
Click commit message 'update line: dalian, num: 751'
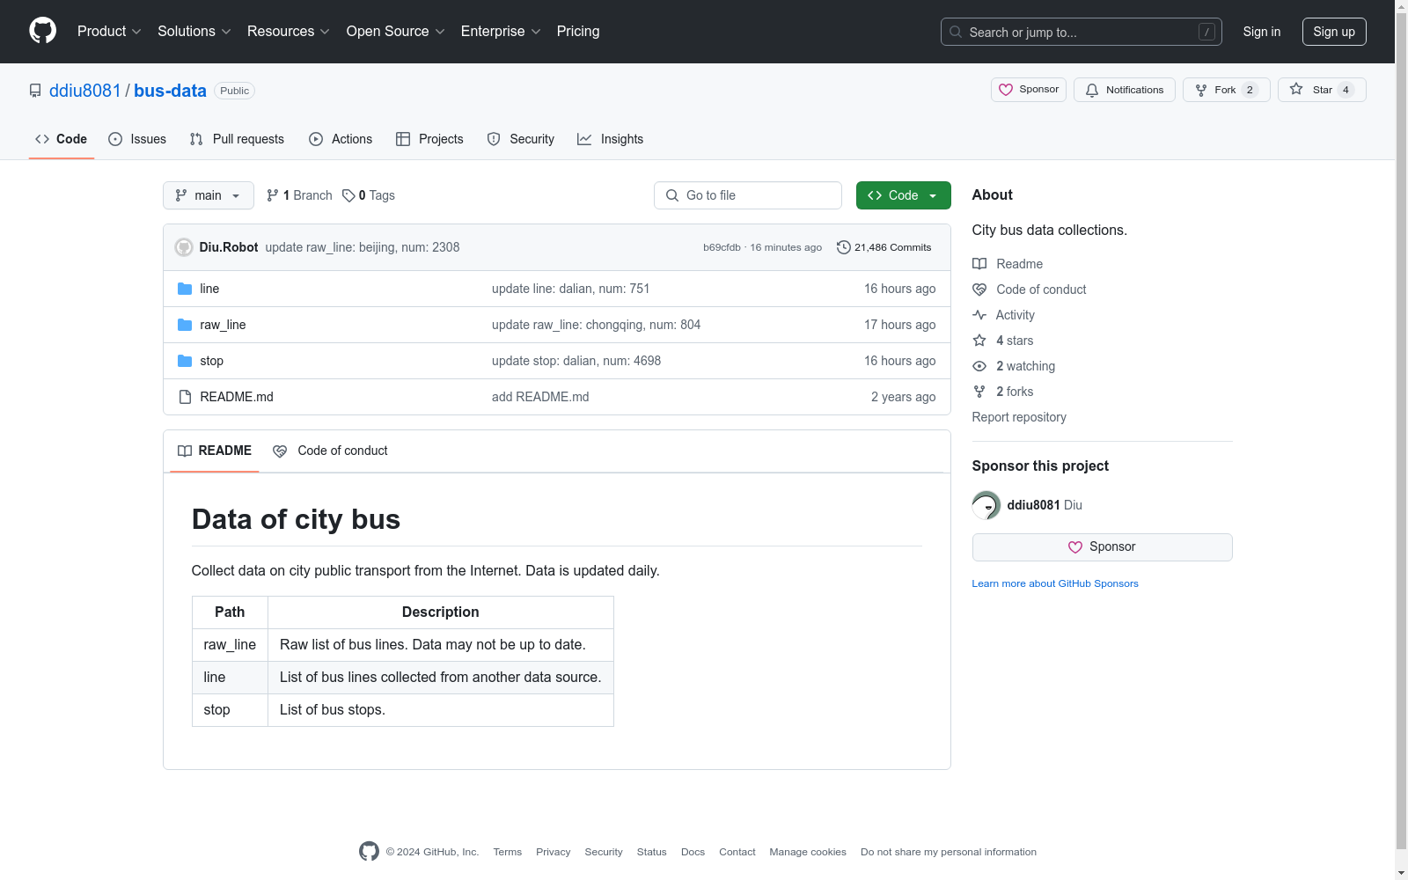tap(570, 289)
